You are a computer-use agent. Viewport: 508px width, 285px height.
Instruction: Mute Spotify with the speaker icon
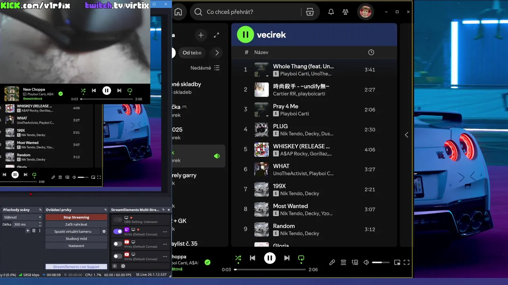[x=366, y=262]
